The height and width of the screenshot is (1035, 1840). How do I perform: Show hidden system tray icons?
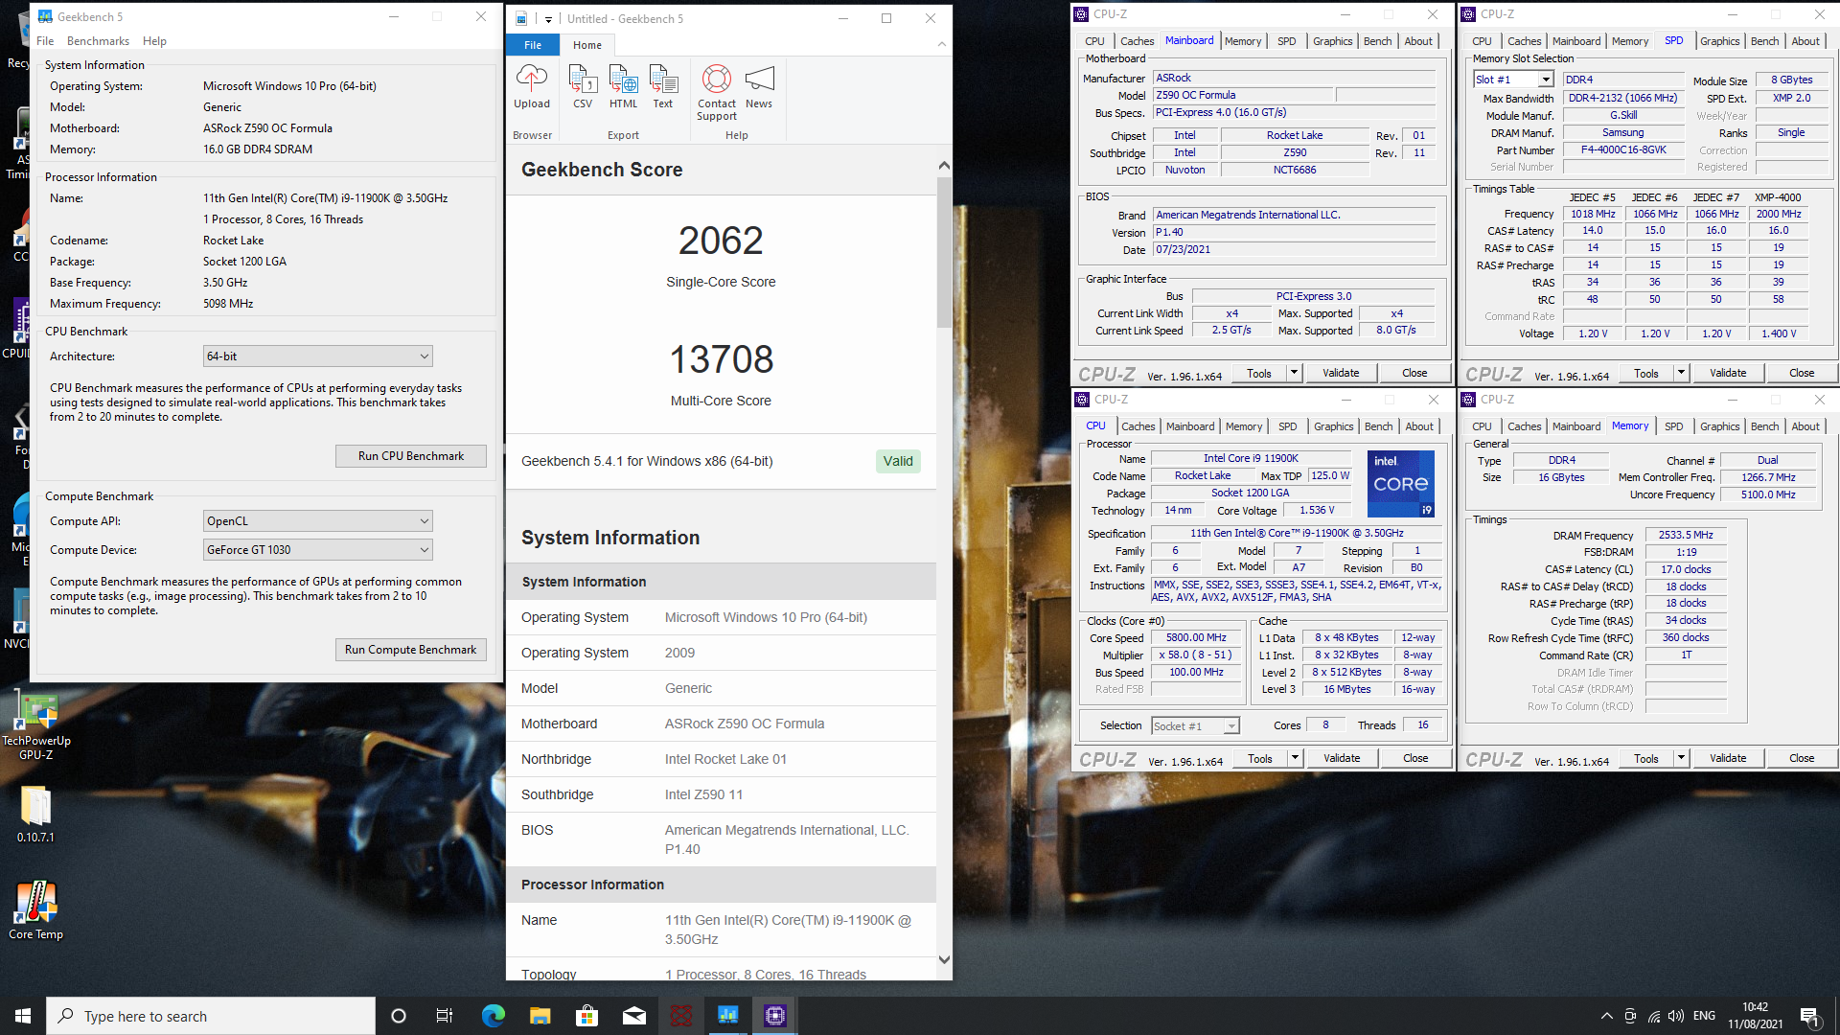point(1606,1016)
